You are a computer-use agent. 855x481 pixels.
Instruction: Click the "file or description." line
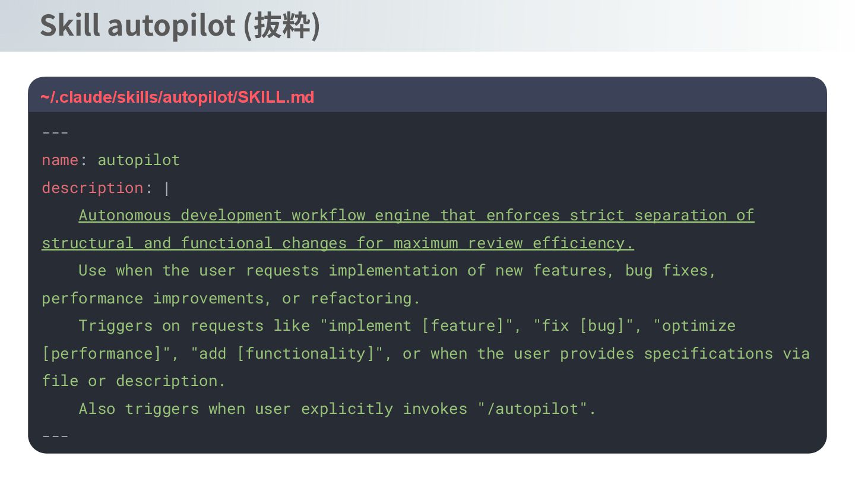pos(134,381)
